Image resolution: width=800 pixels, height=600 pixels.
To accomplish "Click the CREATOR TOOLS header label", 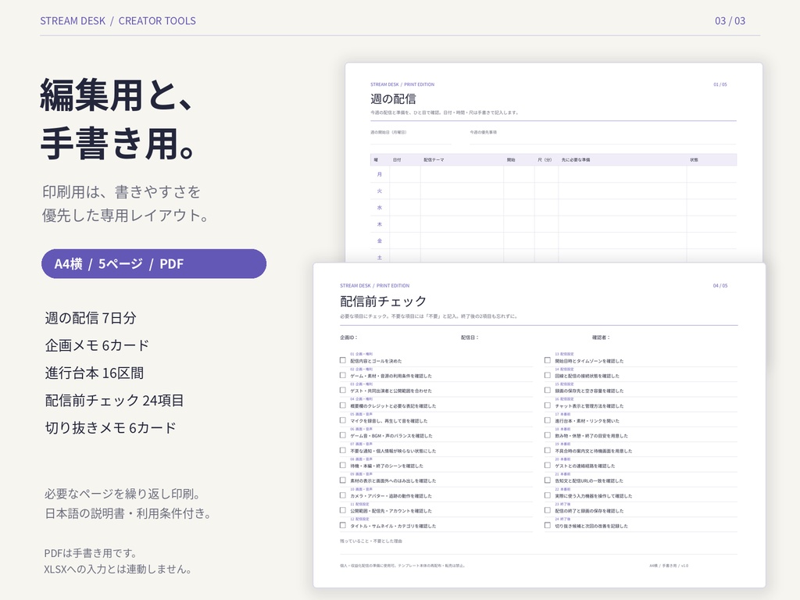I will 157,21.
